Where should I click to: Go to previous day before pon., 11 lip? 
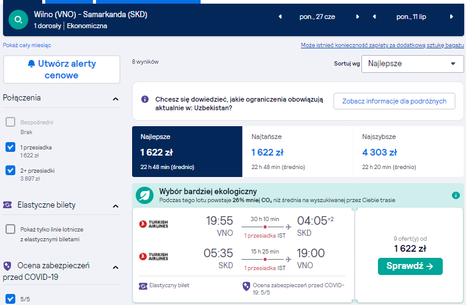click(374, 17)
